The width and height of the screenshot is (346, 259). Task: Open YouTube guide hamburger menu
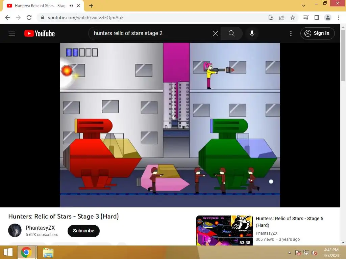click(x=12, y=33)
